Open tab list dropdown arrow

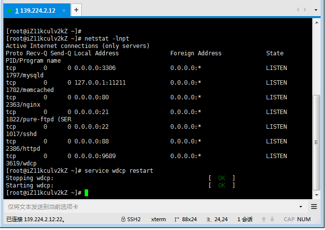pos(316,10)
